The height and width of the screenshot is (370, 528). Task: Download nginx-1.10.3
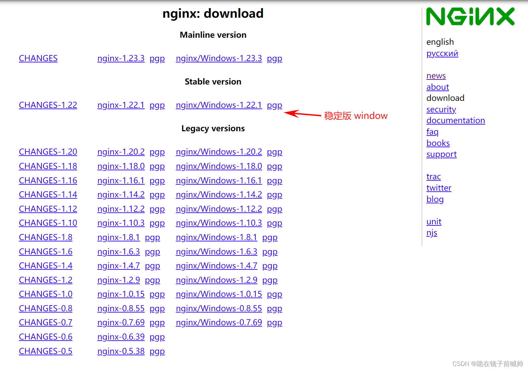[x=121, y=223]
